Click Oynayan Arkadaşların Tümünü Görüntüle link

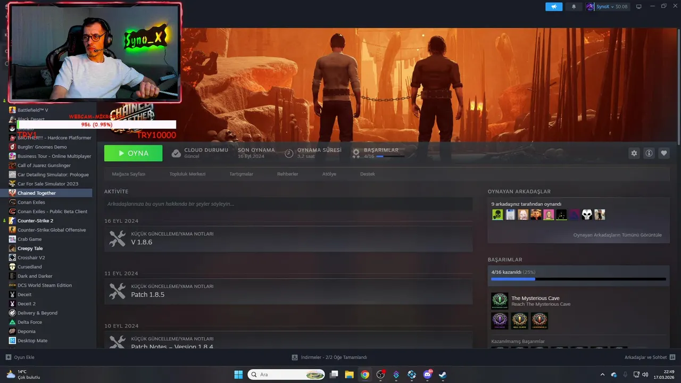click(x=617, y=235)
